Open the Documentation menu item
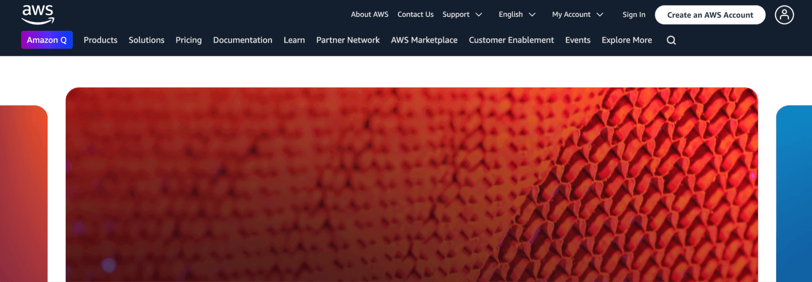812x282 pixels. click(243, 40)
